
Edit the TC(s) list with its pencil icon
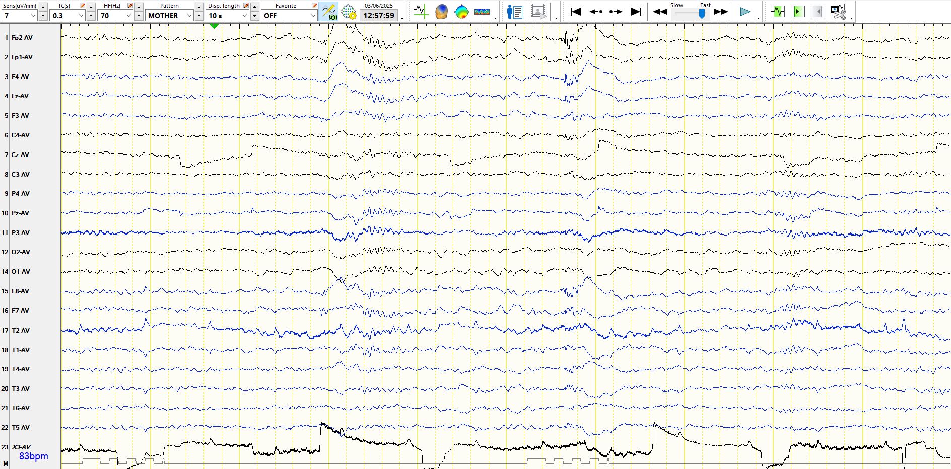[82, 6]
